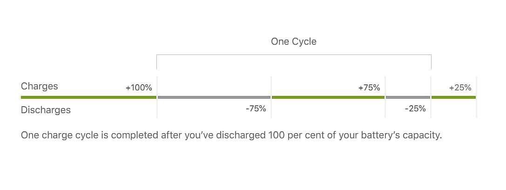Click the +25% charge value
The height and width of the screenshot is (190, 506).
(460, 88)
